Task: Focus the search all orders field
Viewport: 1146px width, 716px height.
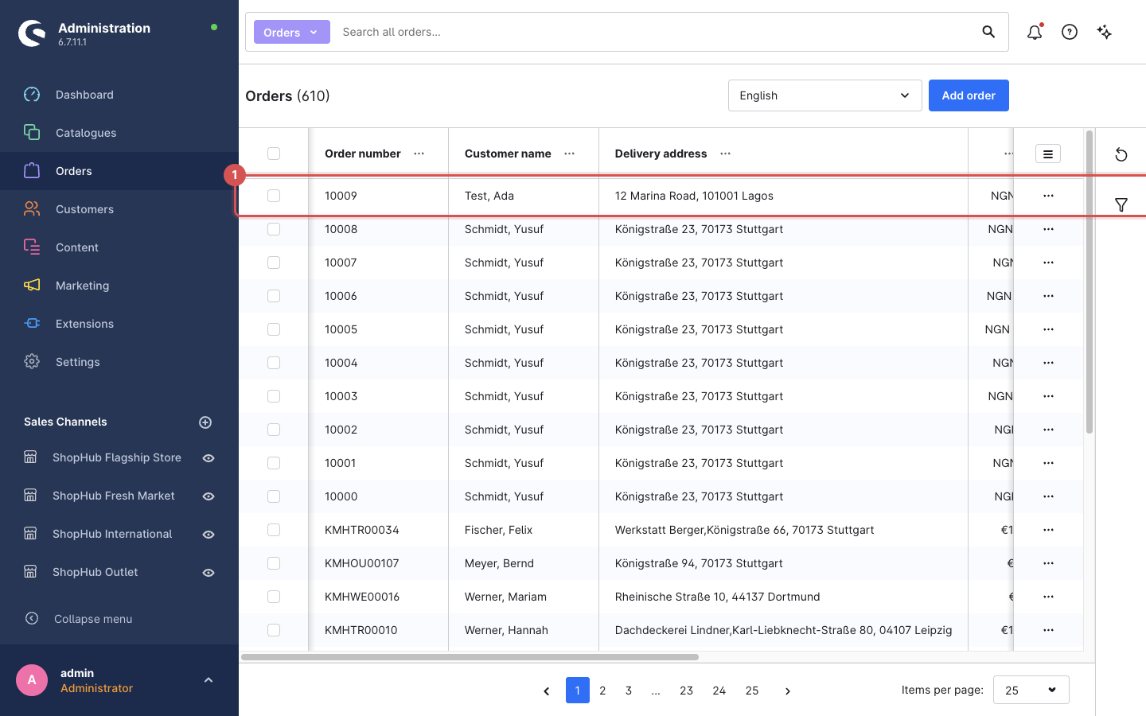Action: coord(653,32)
